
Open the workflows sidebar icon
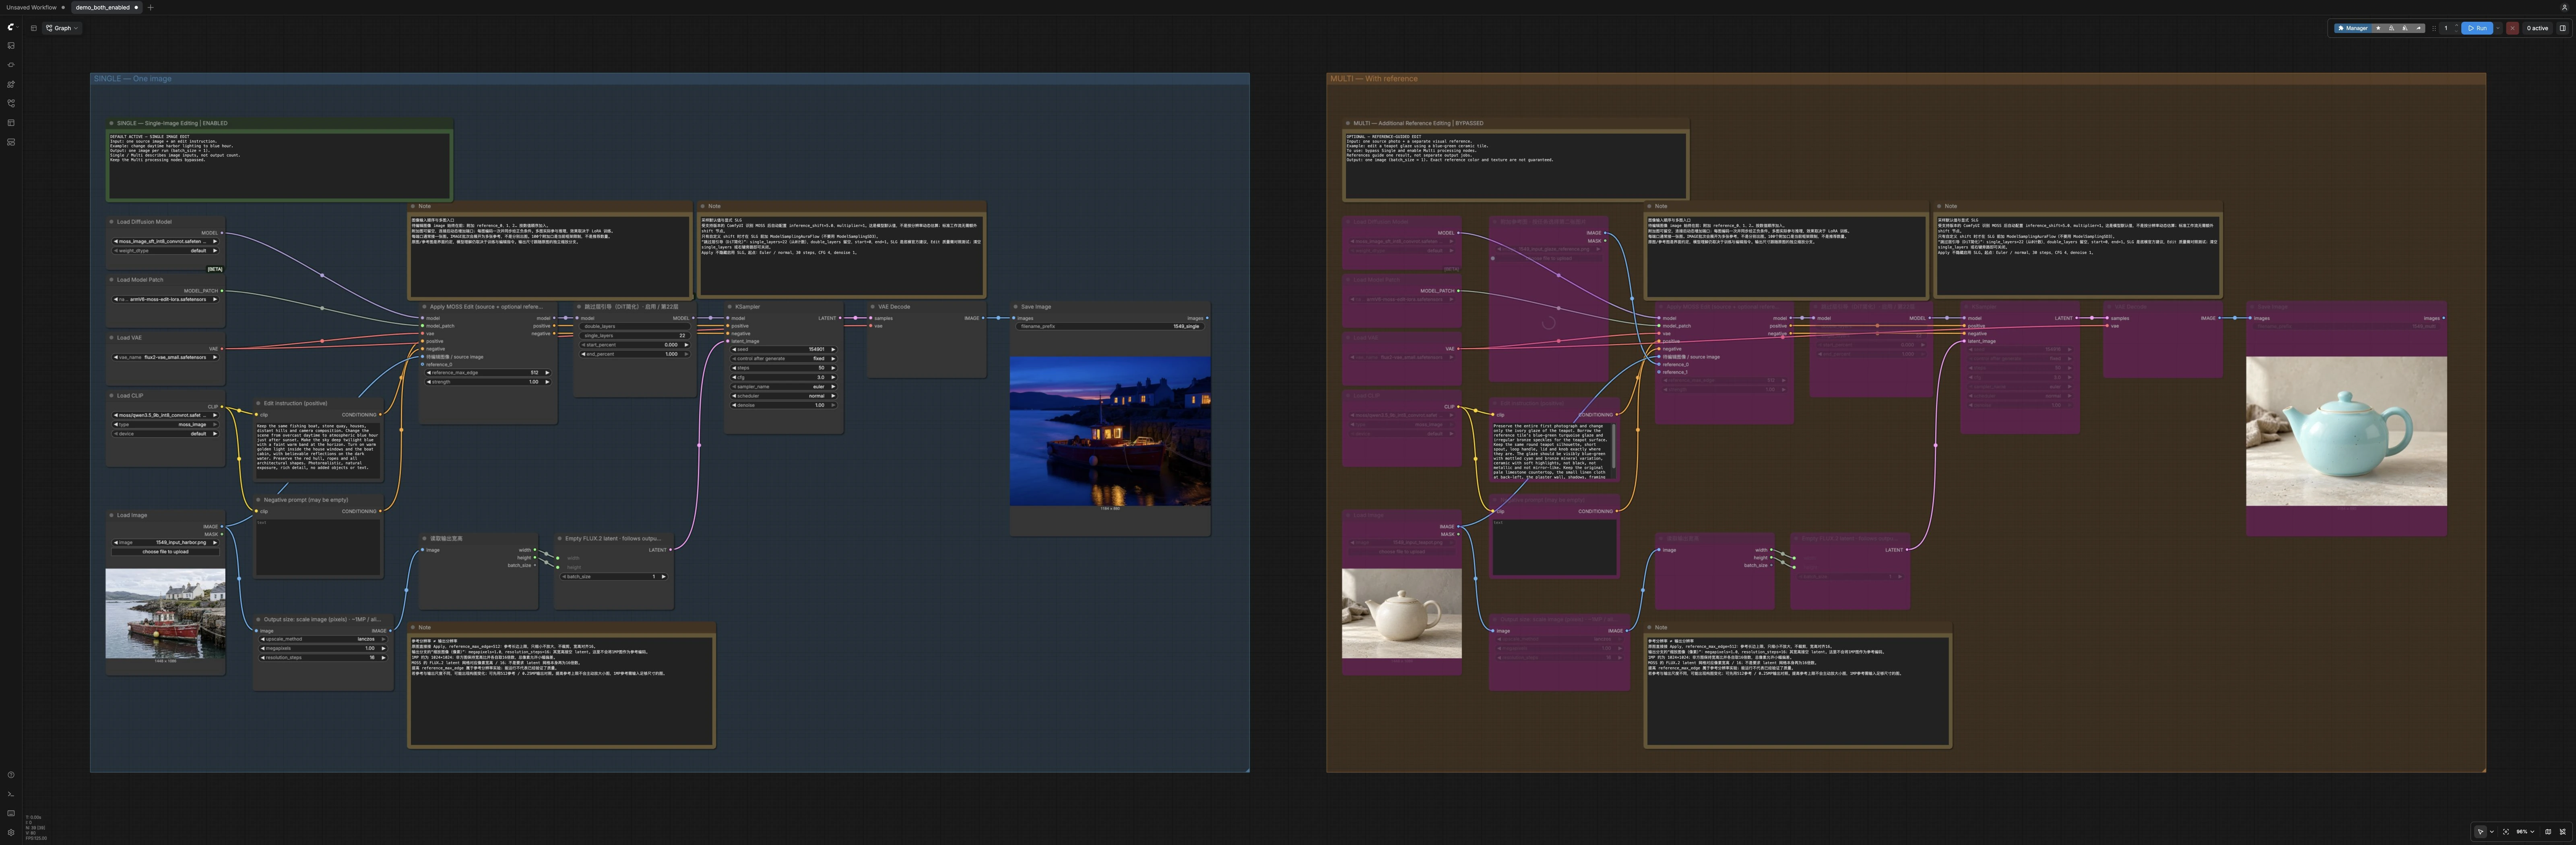tap(11, 103)
